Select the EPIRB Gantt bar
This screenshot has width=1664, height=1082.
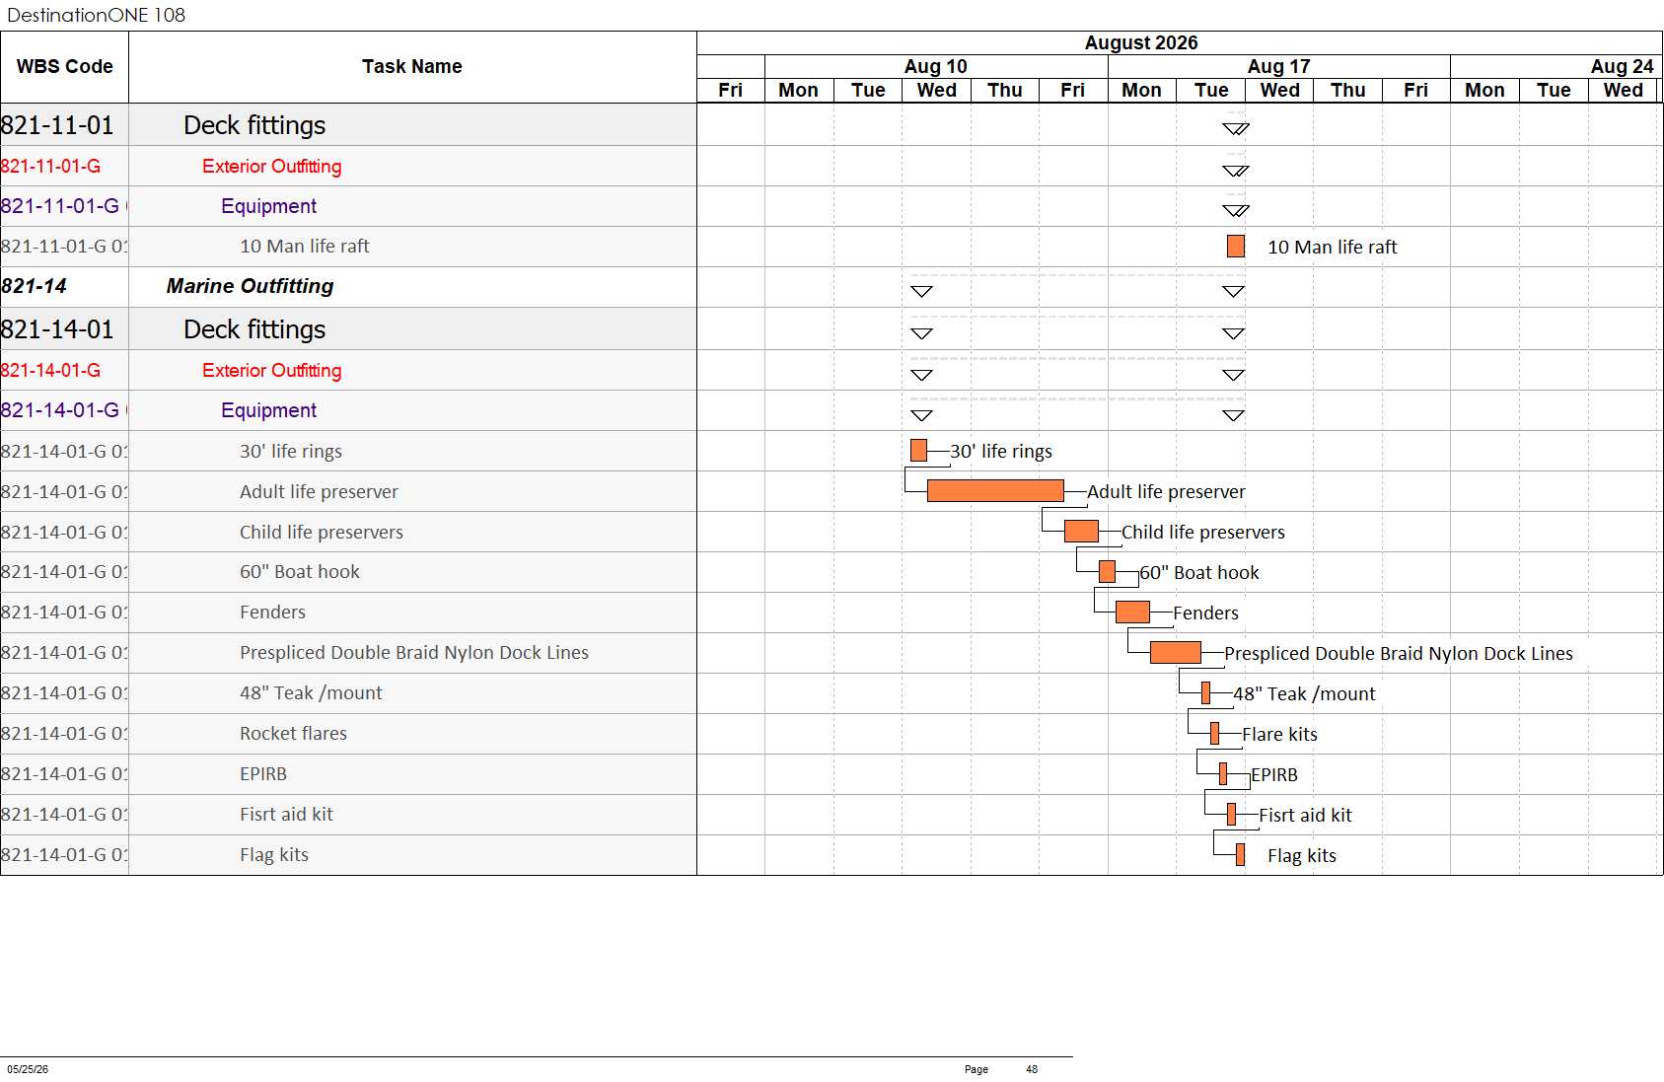tap(1223, 774)
